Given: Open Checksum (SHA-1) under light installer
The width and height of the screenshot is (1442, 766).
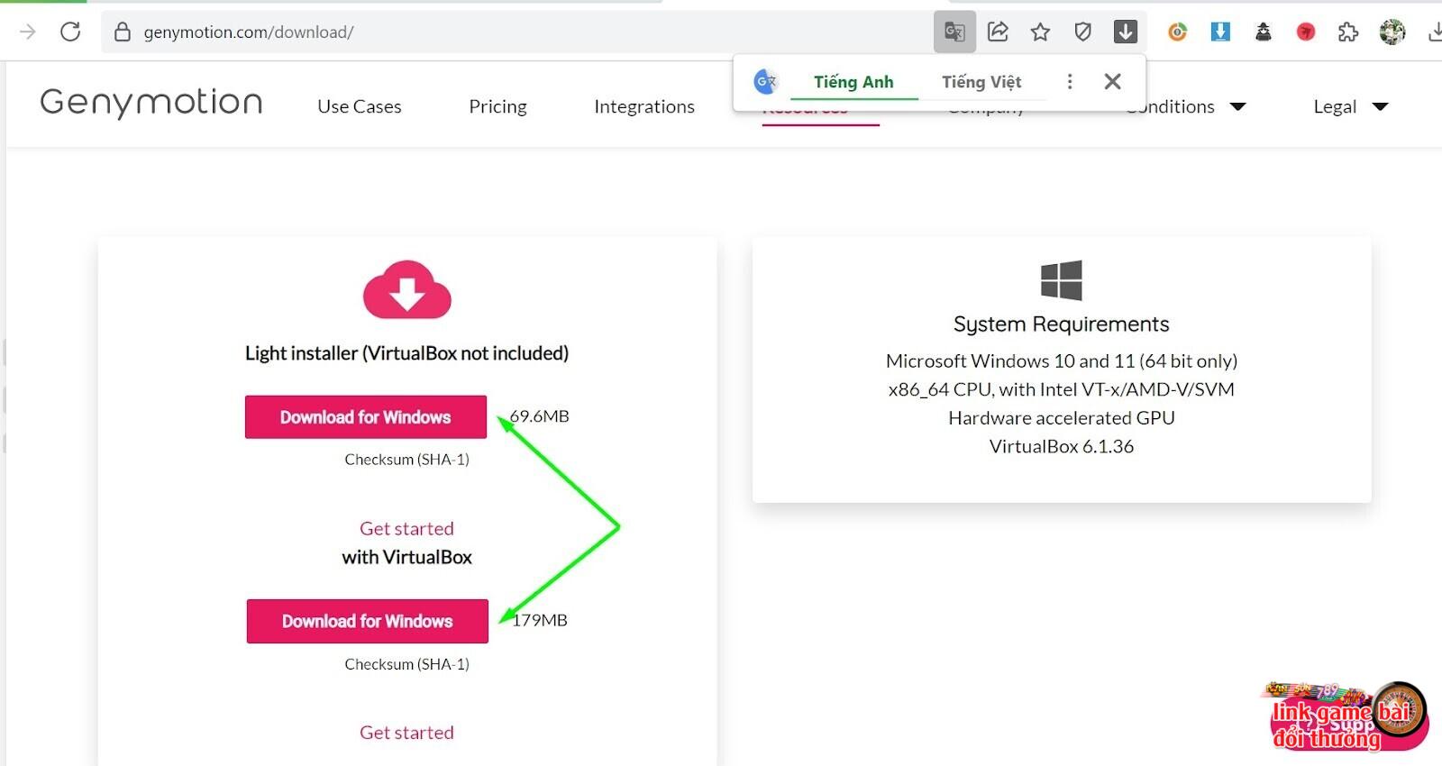Looking at the screenshot, I should point(406,460).
